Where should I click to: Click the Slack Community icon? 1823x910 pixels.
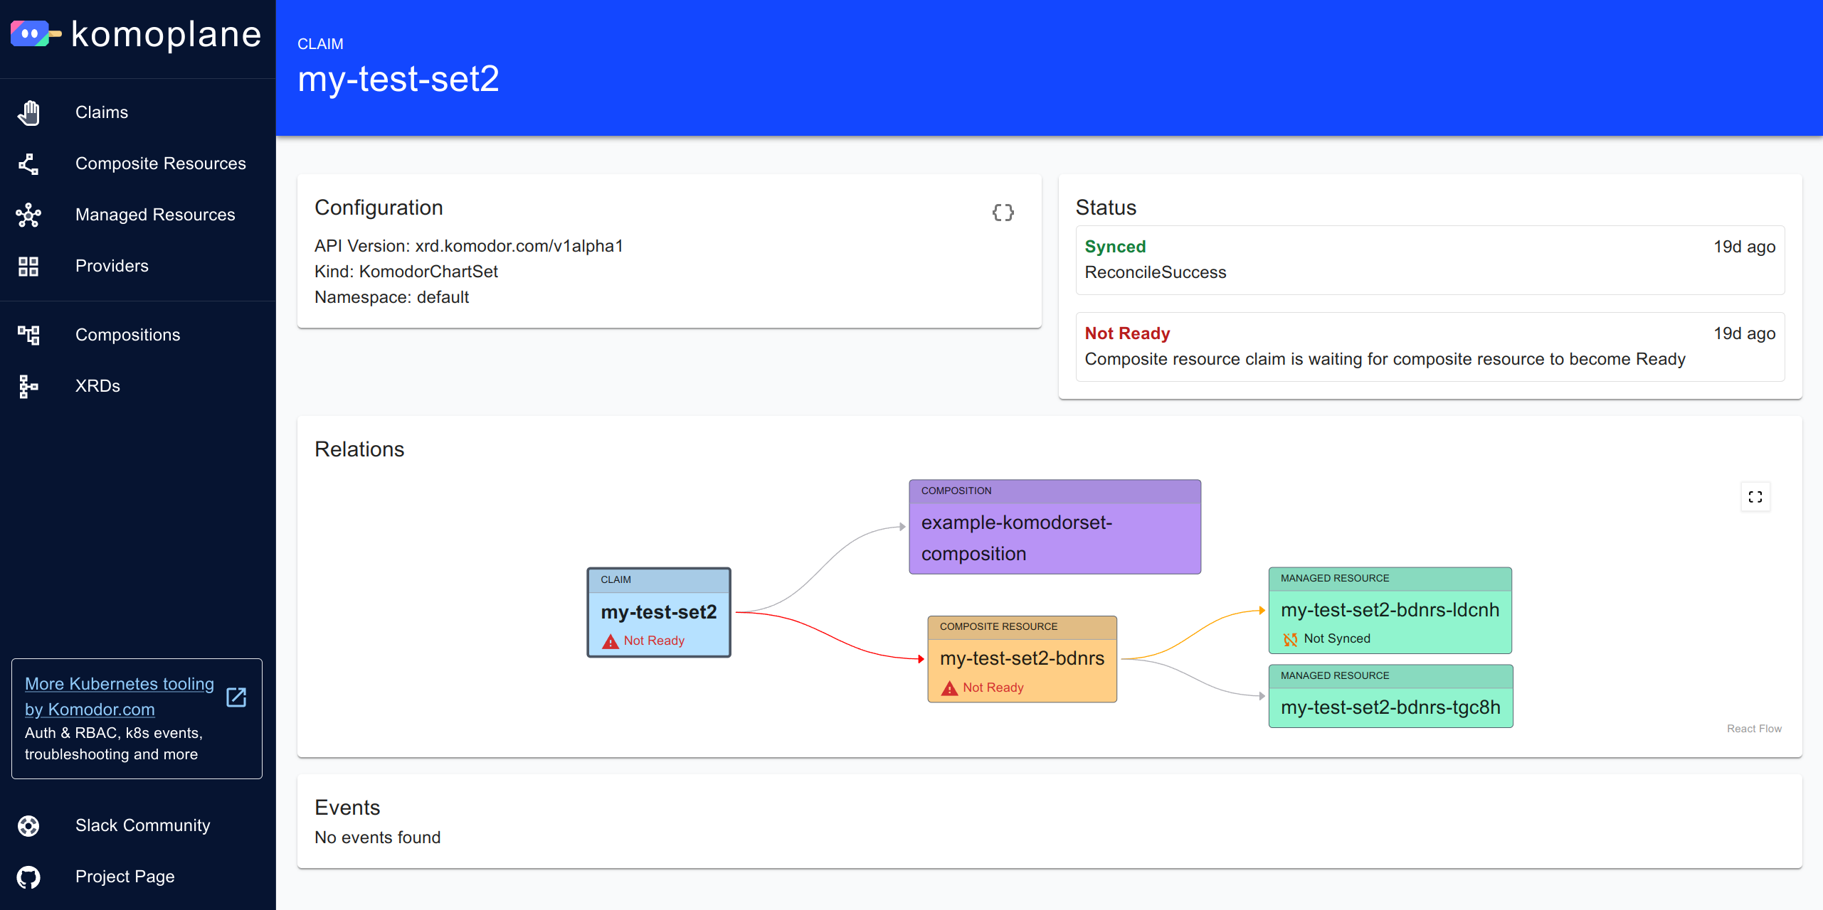pos(28,825)
